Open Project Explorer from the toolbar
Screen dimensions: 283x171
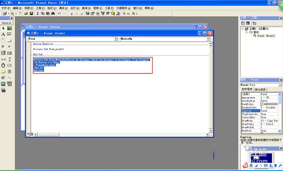[87, 13]
